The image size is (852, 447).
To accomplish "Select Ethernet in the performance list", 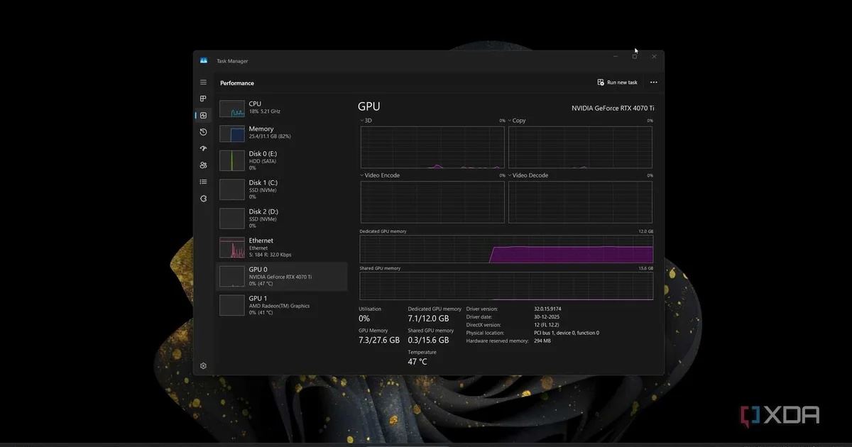I will tap(282, 248).
